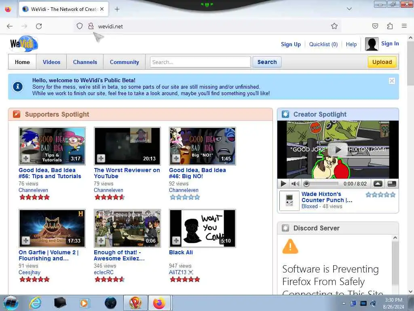Launch Internet Explorer from the taskbar
The image size is (414, 311).
(35, 303)
